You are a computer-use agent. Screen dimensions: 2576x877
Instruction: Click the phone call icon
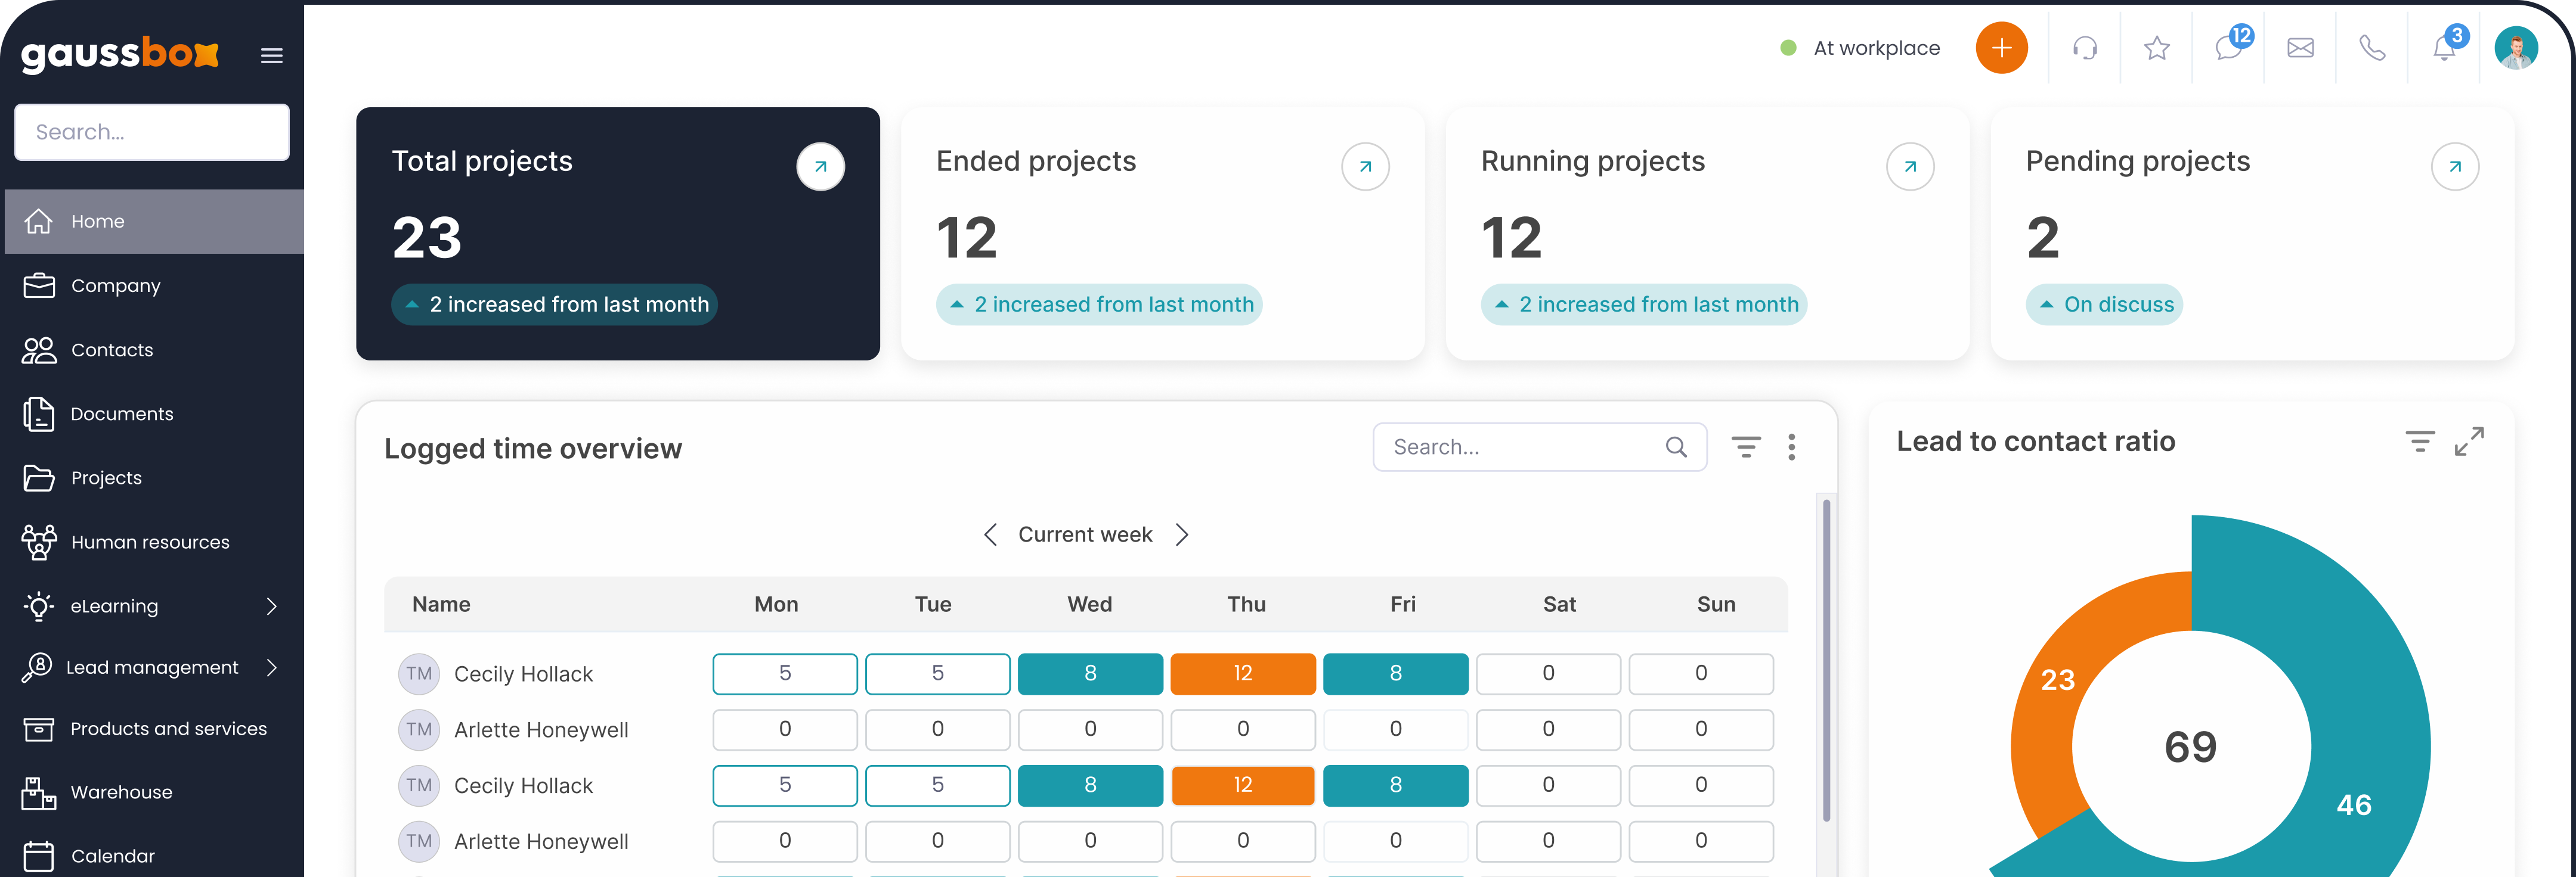click(2372, 48)
